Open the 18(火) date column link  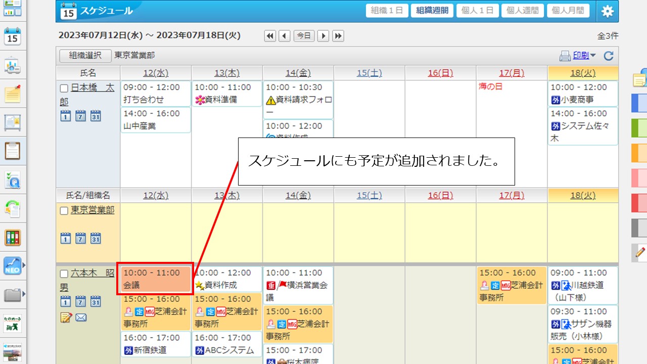click(582, 73)
